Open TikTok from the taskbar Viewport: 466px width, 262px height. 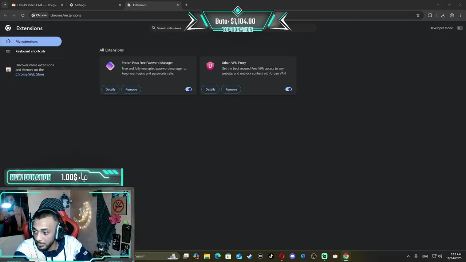coord(271,256)
